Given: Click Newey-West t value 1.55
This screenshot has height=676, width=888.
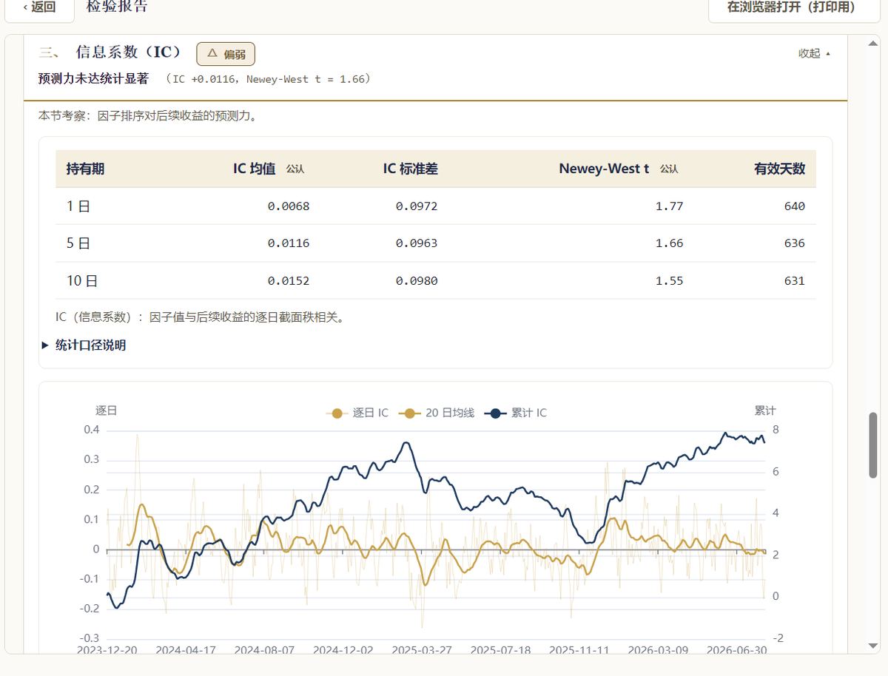Looking at the screenshot, I should (669, 281).
